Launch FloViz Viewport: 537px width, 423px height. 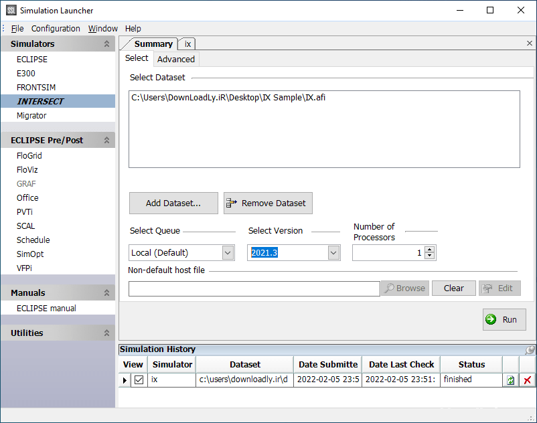pos(27,170)
